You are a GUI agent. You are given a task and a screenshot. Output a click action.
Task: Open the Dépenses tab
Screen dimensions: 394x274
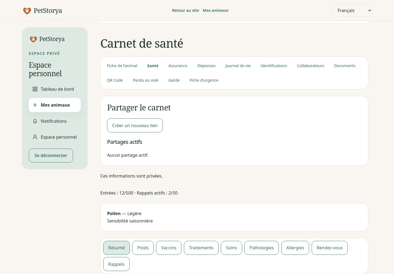[207, 66]
